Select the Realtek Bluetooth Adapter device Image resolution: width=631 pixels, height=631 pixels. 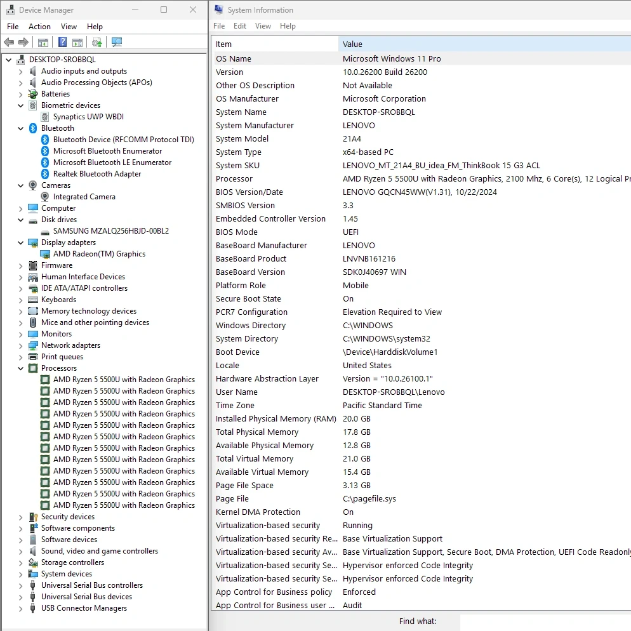[x=96, y=174]
